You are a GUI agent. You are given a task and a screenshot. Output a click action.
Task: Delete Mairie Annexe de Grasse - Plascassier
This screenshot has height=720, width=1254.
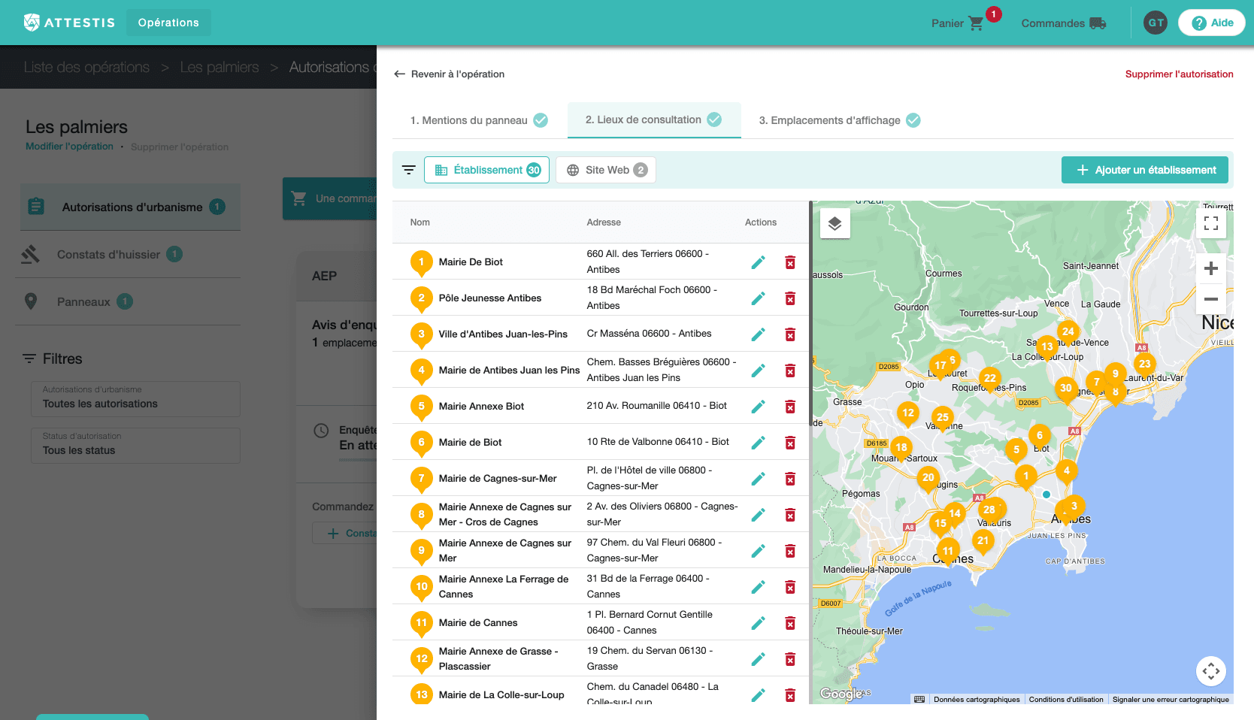pos(790,659)
